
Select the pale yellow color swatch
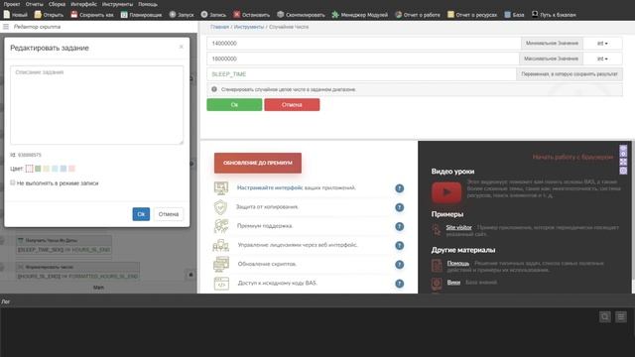pos(47,169)
